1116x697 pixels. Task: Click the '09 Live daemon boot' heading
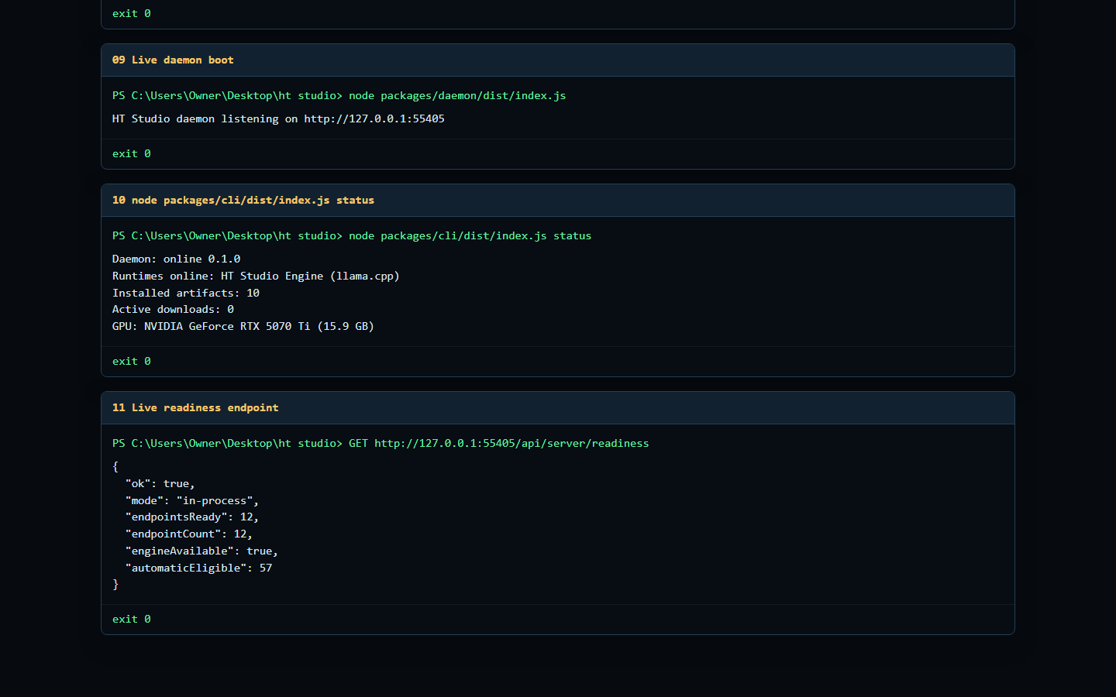tap(173, 60)
